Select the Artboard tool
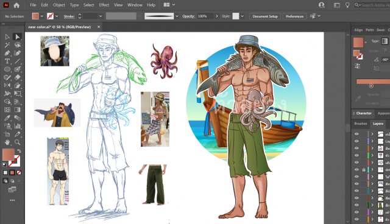 [x=7, y=134]
